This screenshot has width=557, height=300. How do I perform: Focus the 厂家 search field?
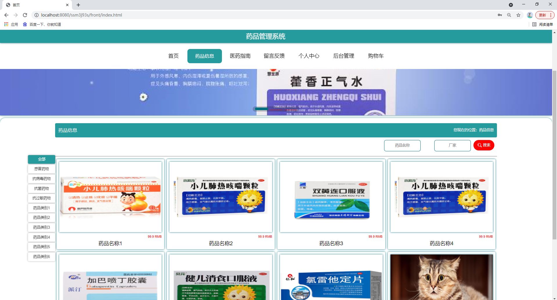point(453,146)
